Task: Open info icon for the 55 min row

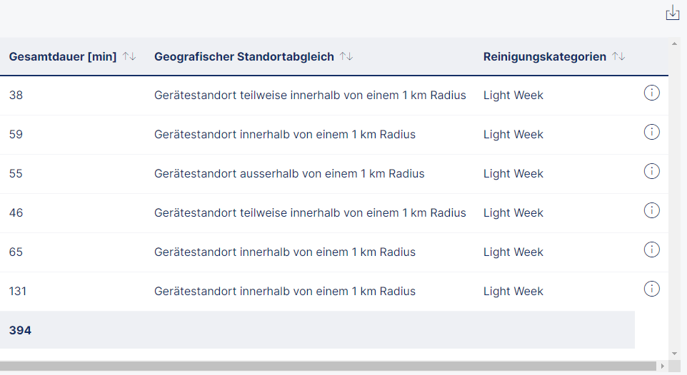Action: (651, 171)
